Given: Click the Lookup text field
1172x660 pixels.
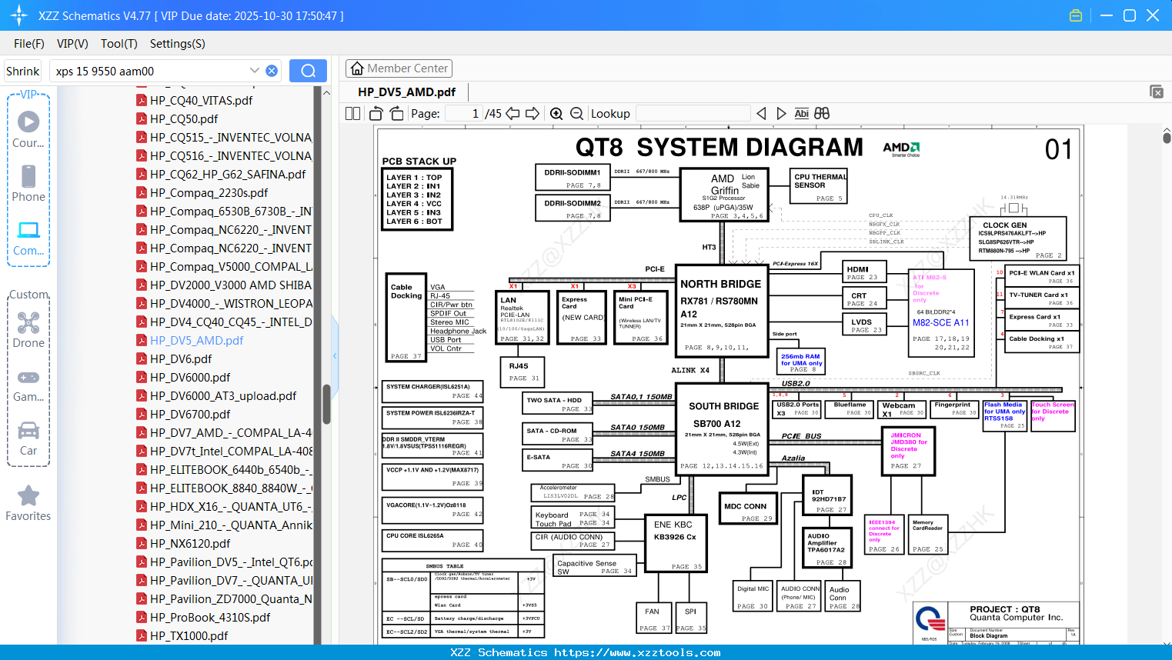Looking at the screenshot, I should tap(693, 113).
